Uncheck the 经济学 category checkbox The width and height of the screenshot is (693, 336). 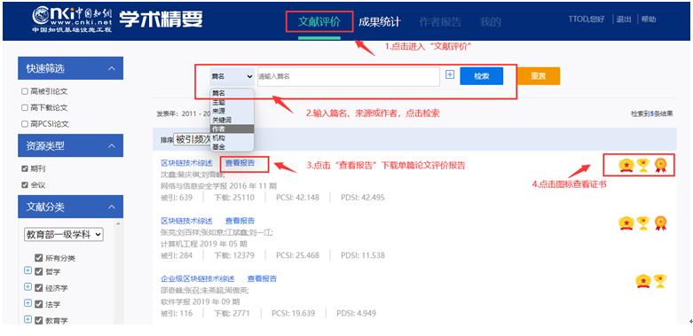click(39, 287)
